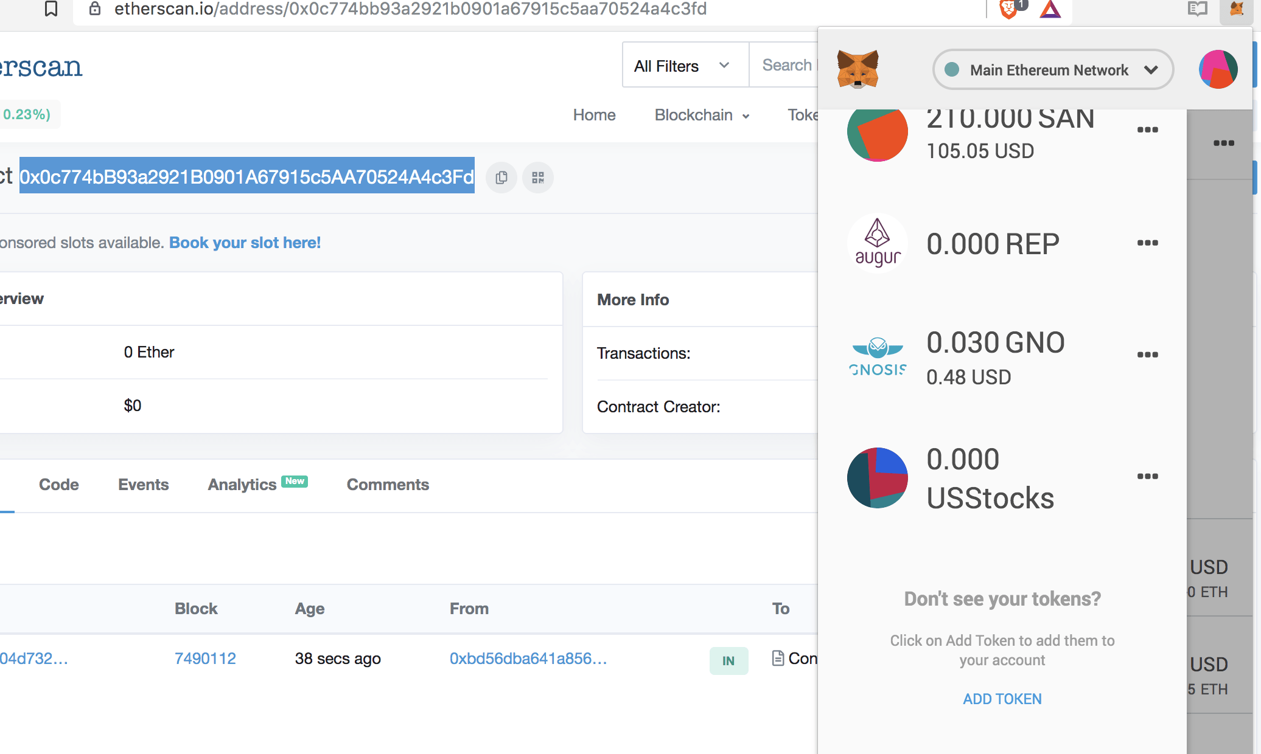Click the MetaMask extension toolbar icon

click(x=1237, y=9)
